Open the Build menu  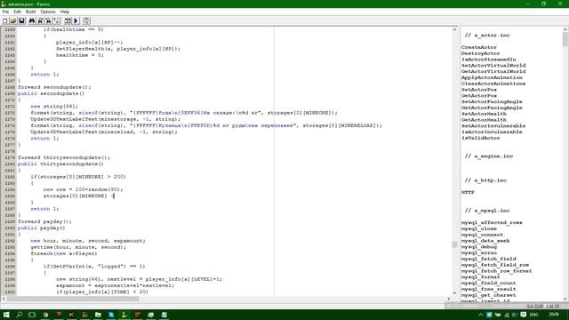pyautogui.click(x=31, y=12)
